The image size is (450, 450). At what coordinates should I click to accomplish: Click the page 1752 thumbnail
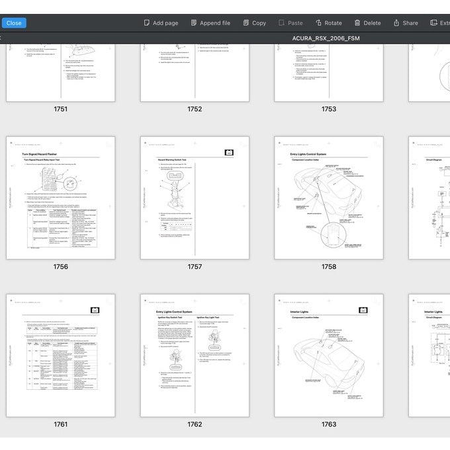coord(195,73)
